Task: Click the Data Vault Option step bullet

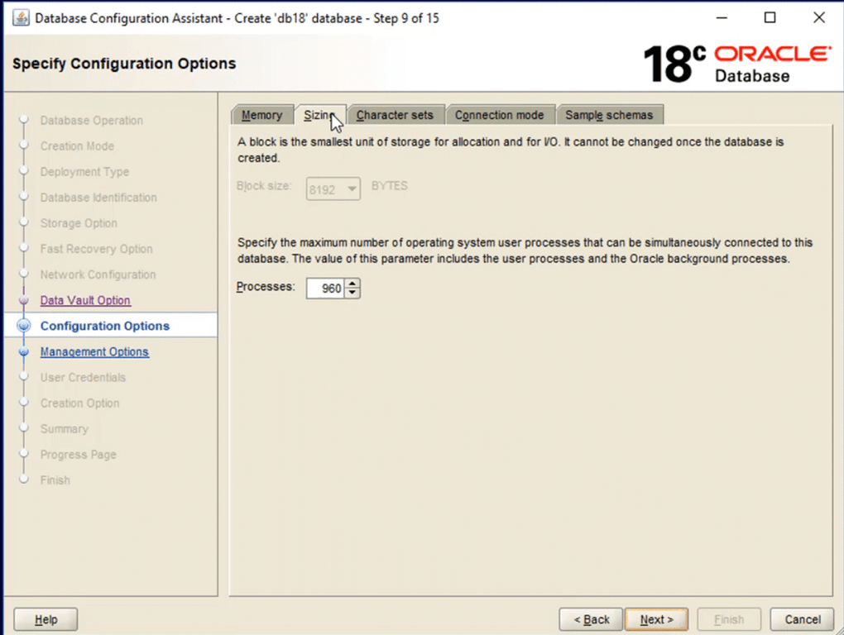Action: [24, 300]
